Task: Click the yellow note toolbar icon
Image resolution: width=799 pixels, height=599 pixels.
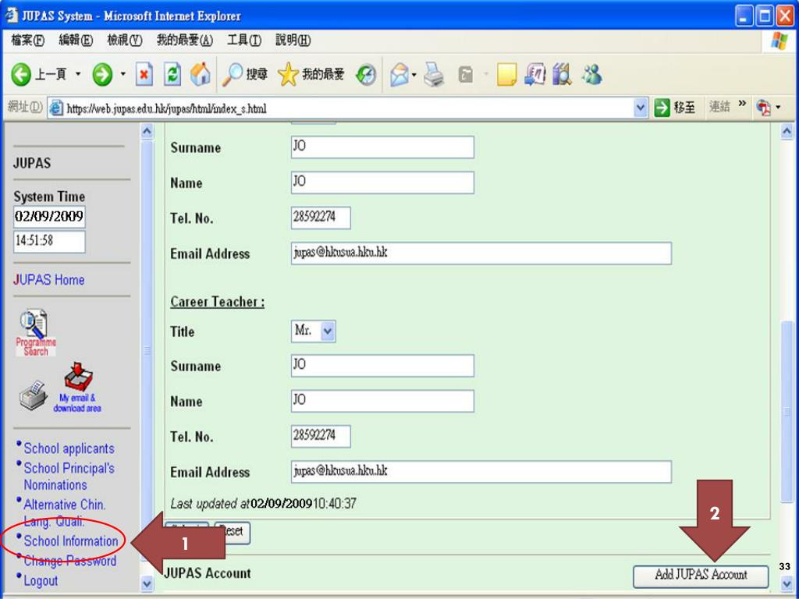Action: [506, 75]
